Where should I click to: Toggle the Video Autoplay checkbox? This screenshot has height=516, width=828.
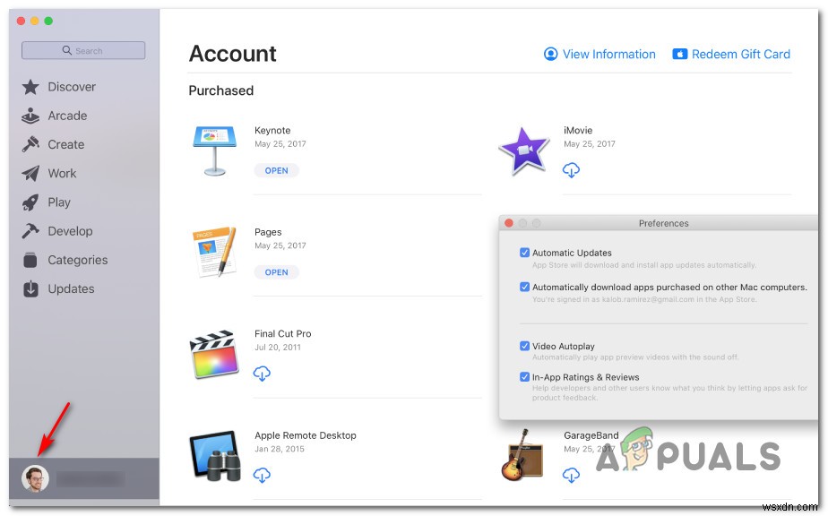click(524, 346)
